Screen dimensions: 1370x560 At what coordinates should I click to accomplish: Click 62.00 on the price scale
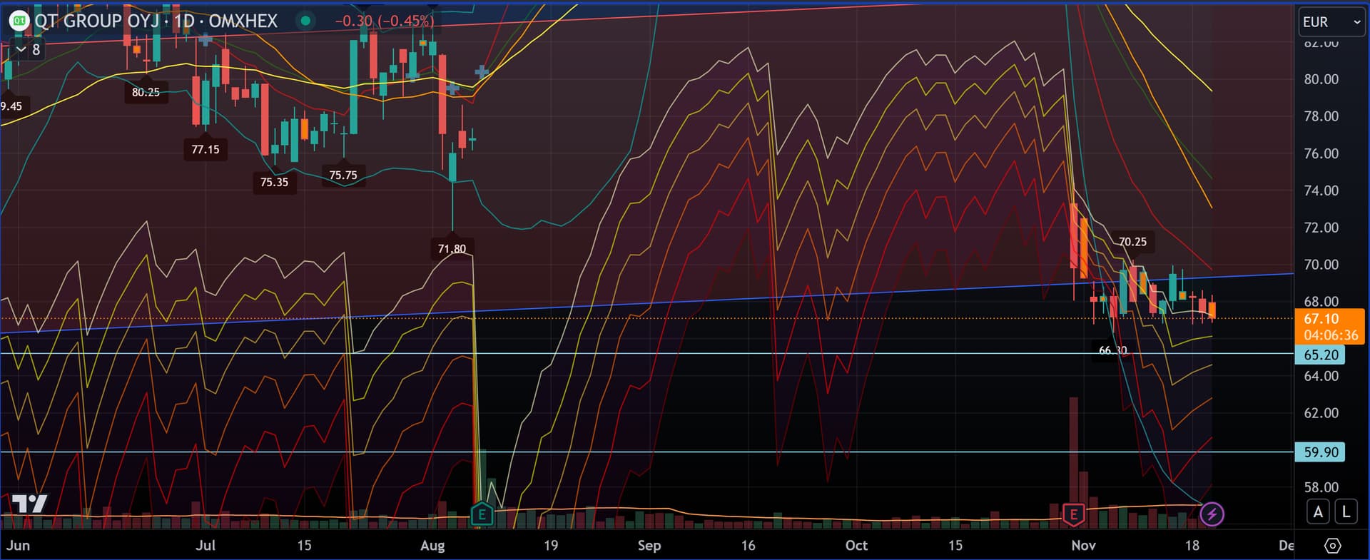[x=1321, y=413]
